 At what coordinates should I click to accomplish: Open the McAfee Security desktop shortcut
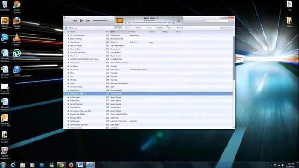pyautogui.click(x=5, y=153)
